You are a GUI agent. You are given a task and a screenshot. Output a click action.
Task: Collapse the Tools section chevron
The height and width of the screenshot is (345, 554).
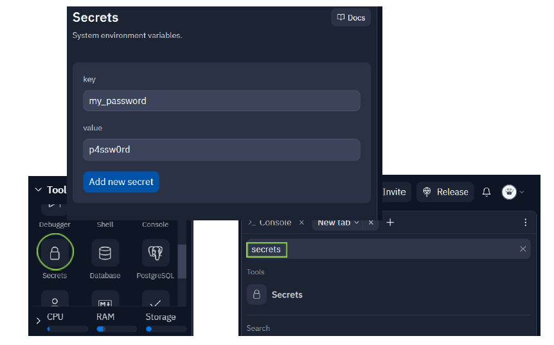38,190
